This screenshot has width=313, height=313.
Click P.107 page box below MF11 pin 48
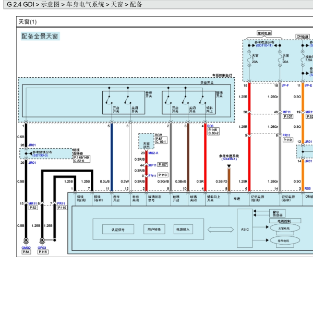point(288,116)
